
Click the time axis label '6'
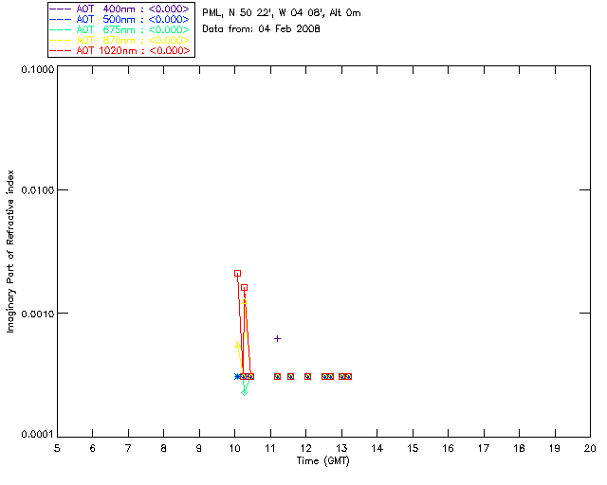[93, 448]
